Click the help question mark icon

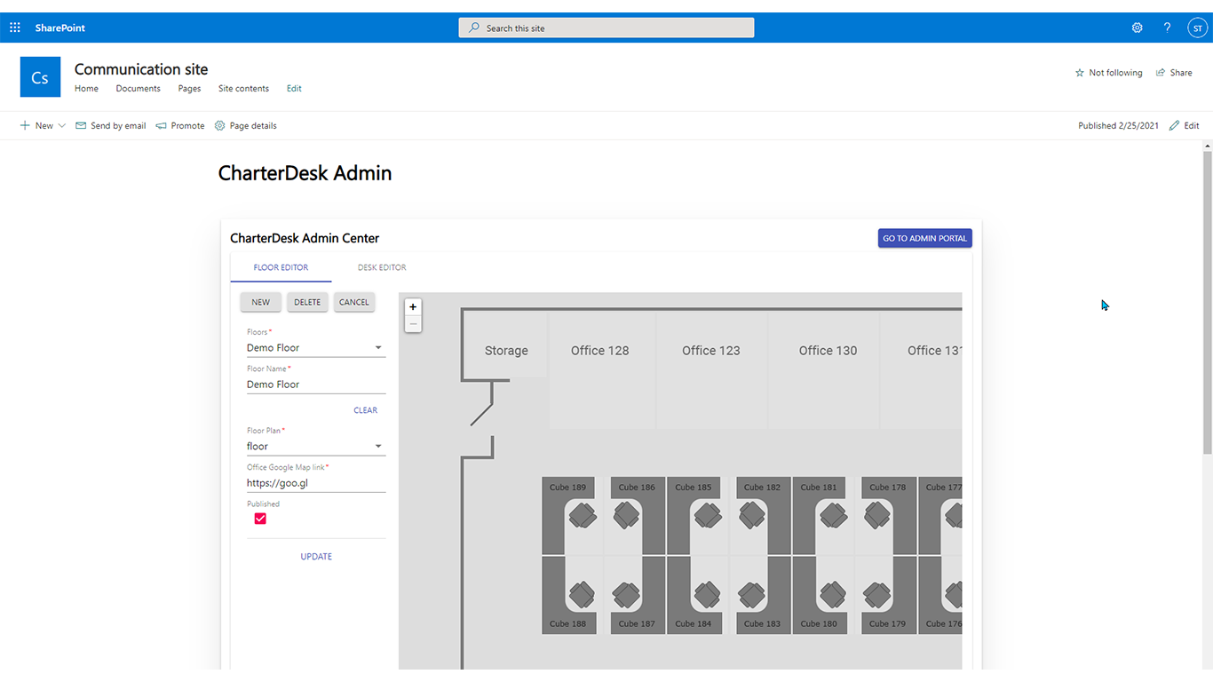click(x=1167, y=28)
